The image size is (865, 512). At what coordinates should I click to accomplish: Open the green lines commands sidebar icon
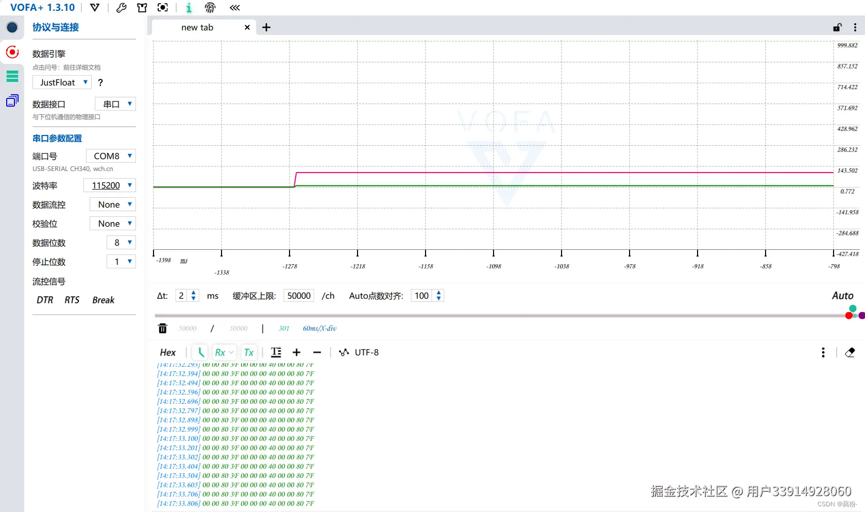(12, 76)
